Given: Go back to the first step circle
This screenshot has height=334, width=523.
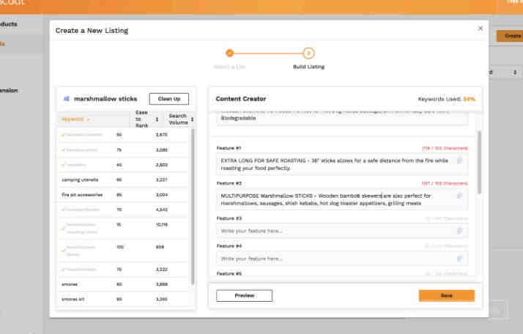Looking at the screenshot, I should [x=229, y=53].
